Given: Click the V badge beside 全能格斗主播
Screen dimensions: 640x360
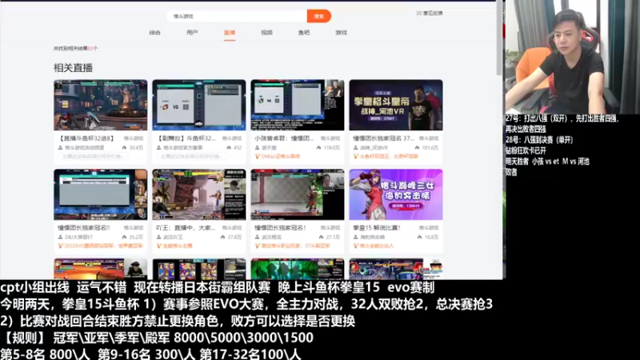Looking at the screenshot, I should tap(158, 246).
